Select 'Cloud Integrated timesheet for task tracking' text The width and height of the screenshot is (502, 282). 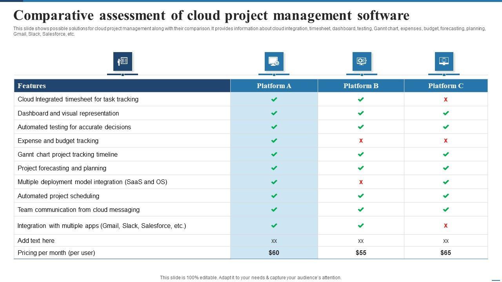pos(78,99)
